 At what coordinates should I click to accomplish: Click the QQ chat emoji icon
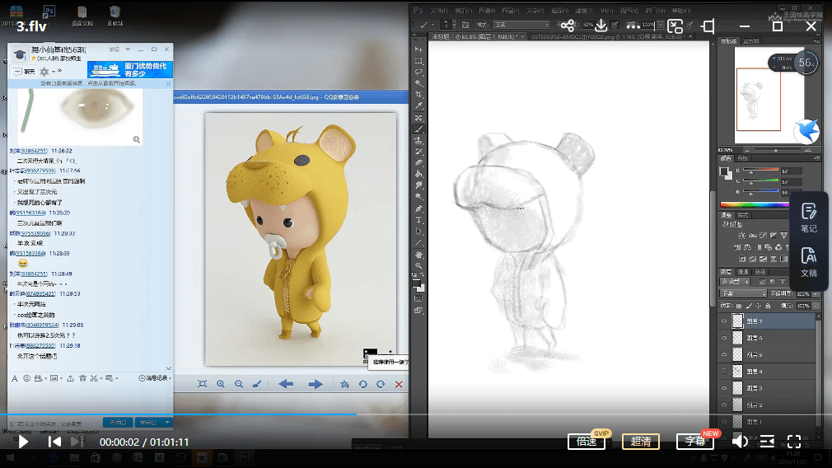pos(26,378)
